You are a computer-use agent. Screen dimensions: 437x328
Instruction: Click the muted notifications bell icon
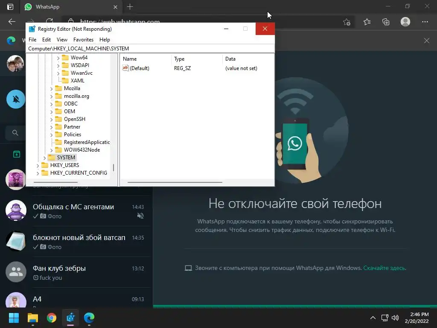pos(16,99)
